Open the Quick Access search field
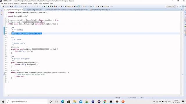 coord(170,6)
